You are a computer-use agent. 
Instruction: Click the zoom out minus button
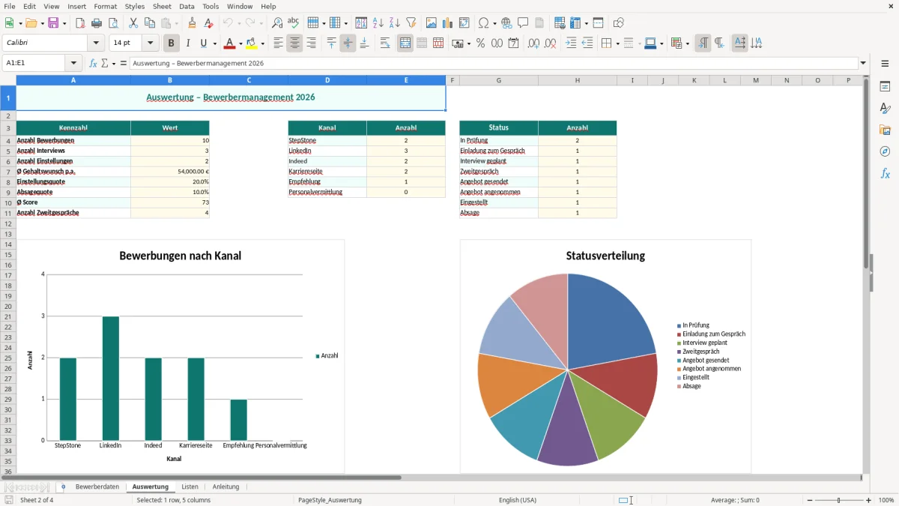click(x=810, y=500)
